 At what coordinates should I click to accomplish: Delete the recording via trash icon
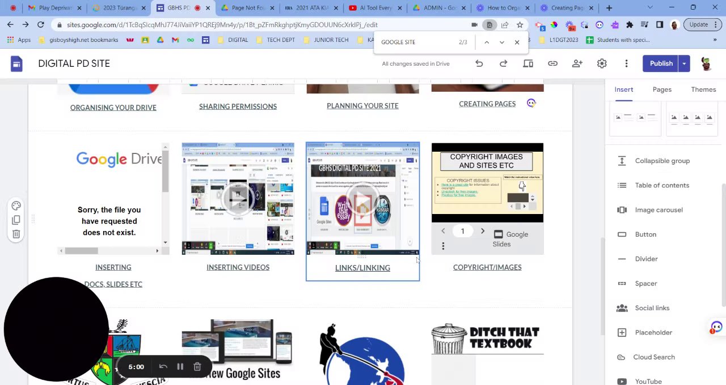click(197, 367)
